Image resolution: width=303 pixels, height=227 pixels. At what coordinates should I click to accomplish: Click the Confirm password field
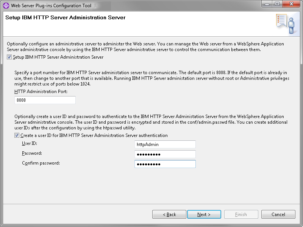(x=165, y=164)
